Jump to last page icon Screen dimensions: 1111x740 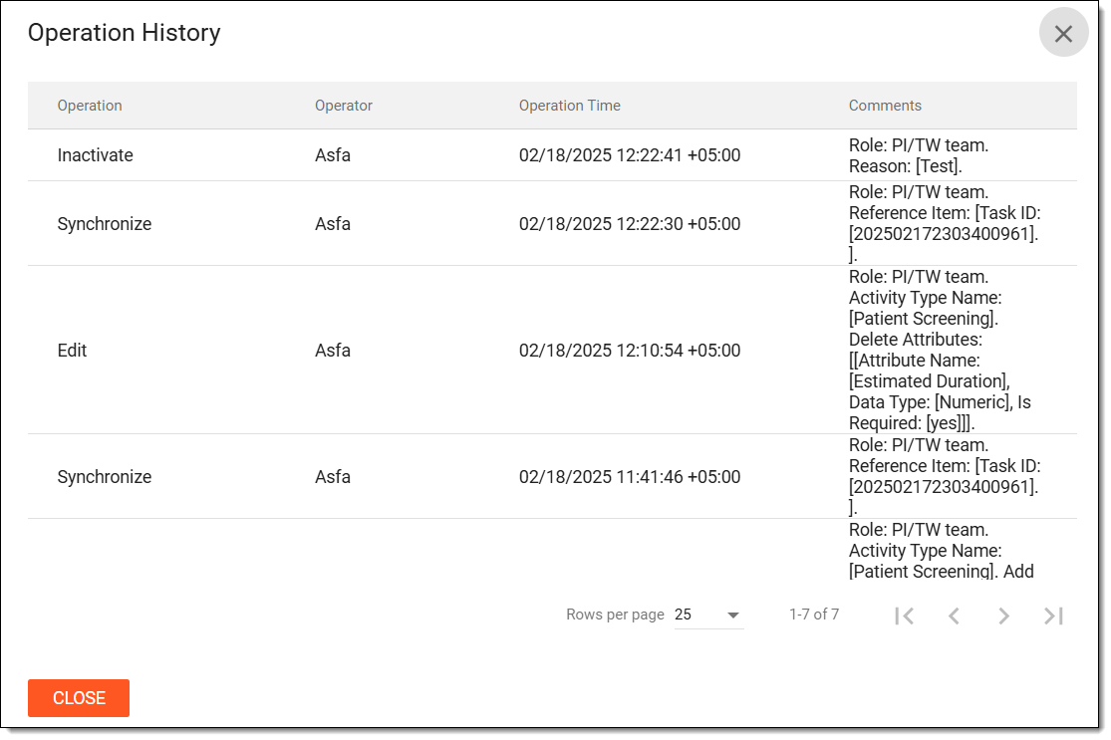click(1053, 616)
